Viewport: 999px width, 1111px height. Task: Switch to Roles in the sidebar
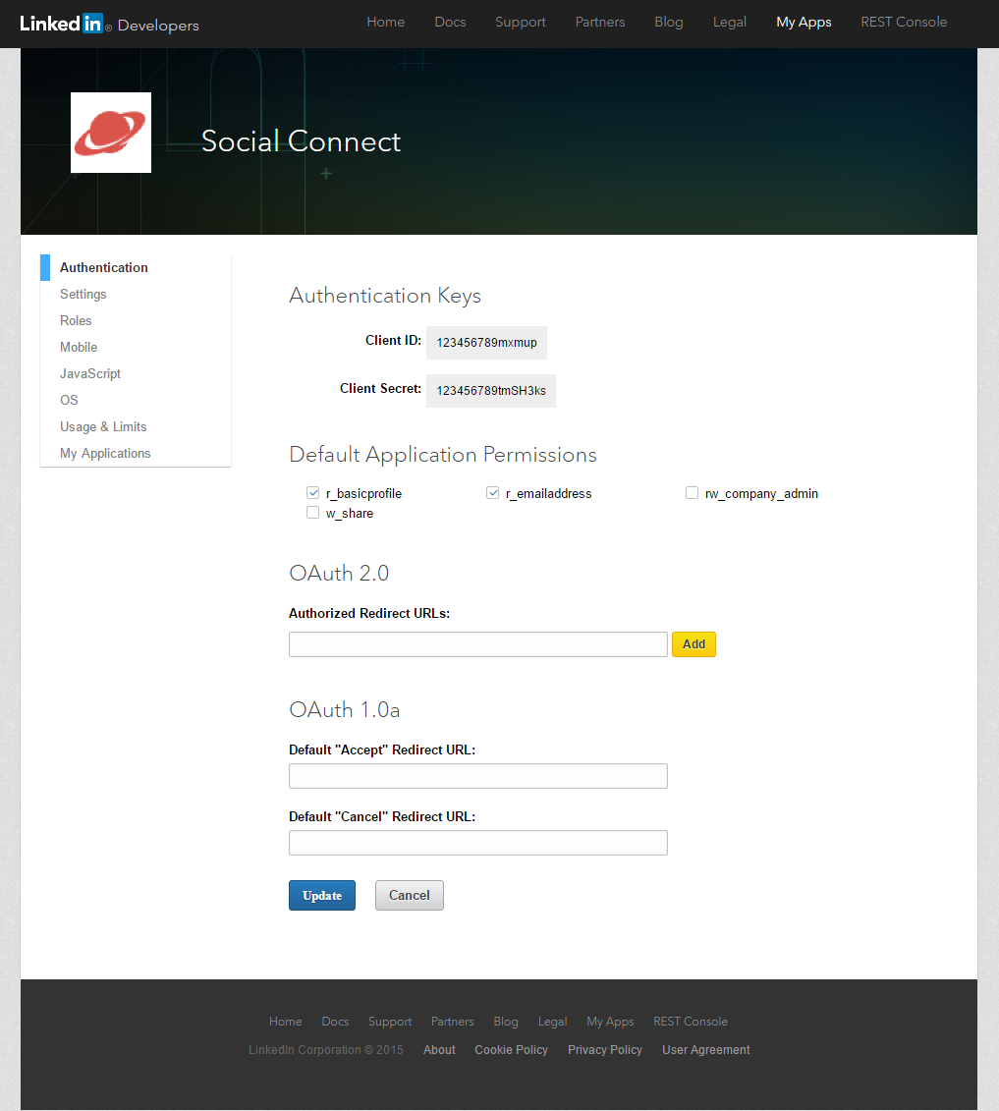[x=76, y=321]
